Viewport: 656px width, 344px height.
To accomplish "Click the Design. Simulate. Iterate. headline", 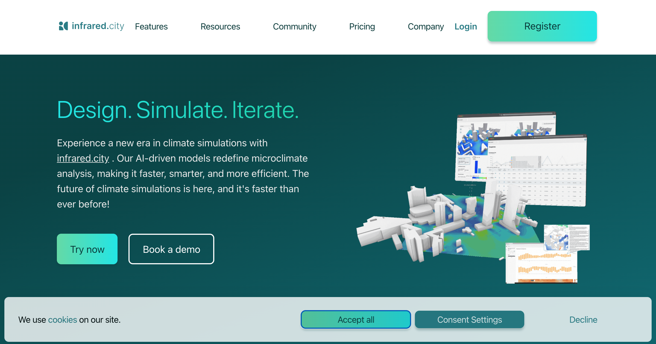I will point(178,110).
